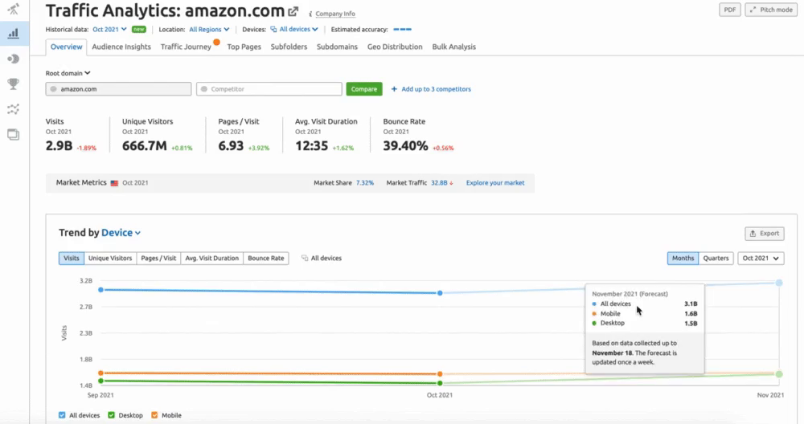Open the Trend by Device dropdown
Screen dimensions: 804x424
point(121,233)
